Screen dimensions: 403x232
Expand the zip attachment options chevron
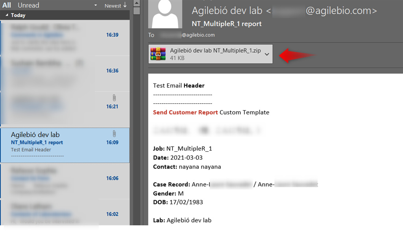[x=267, y=54]
